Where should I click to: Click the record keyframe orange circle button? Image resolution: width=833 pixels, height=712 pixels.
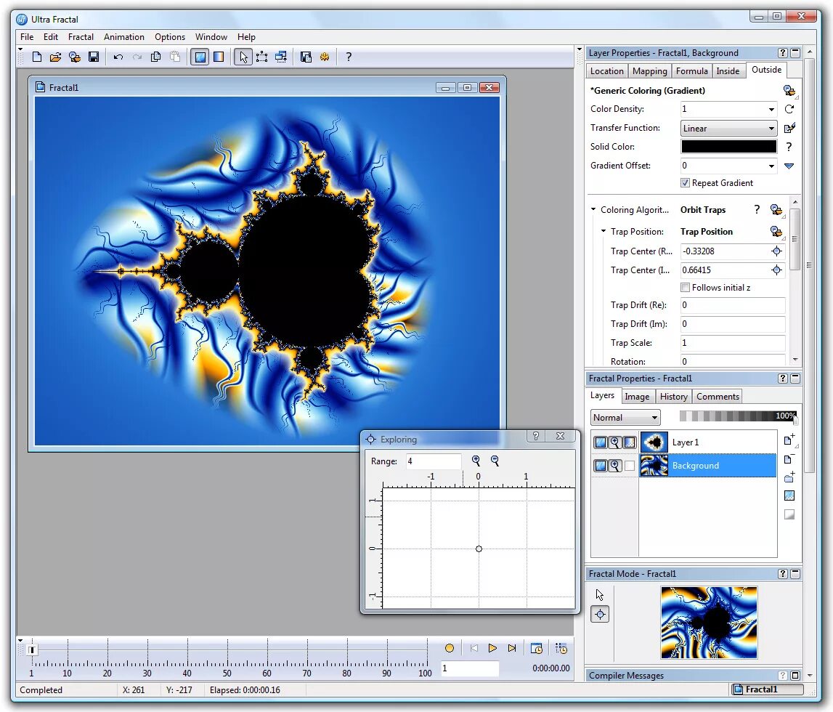point(450,648)
